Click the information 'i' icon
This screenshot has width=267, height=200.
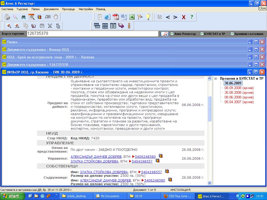tap(129, 26)
